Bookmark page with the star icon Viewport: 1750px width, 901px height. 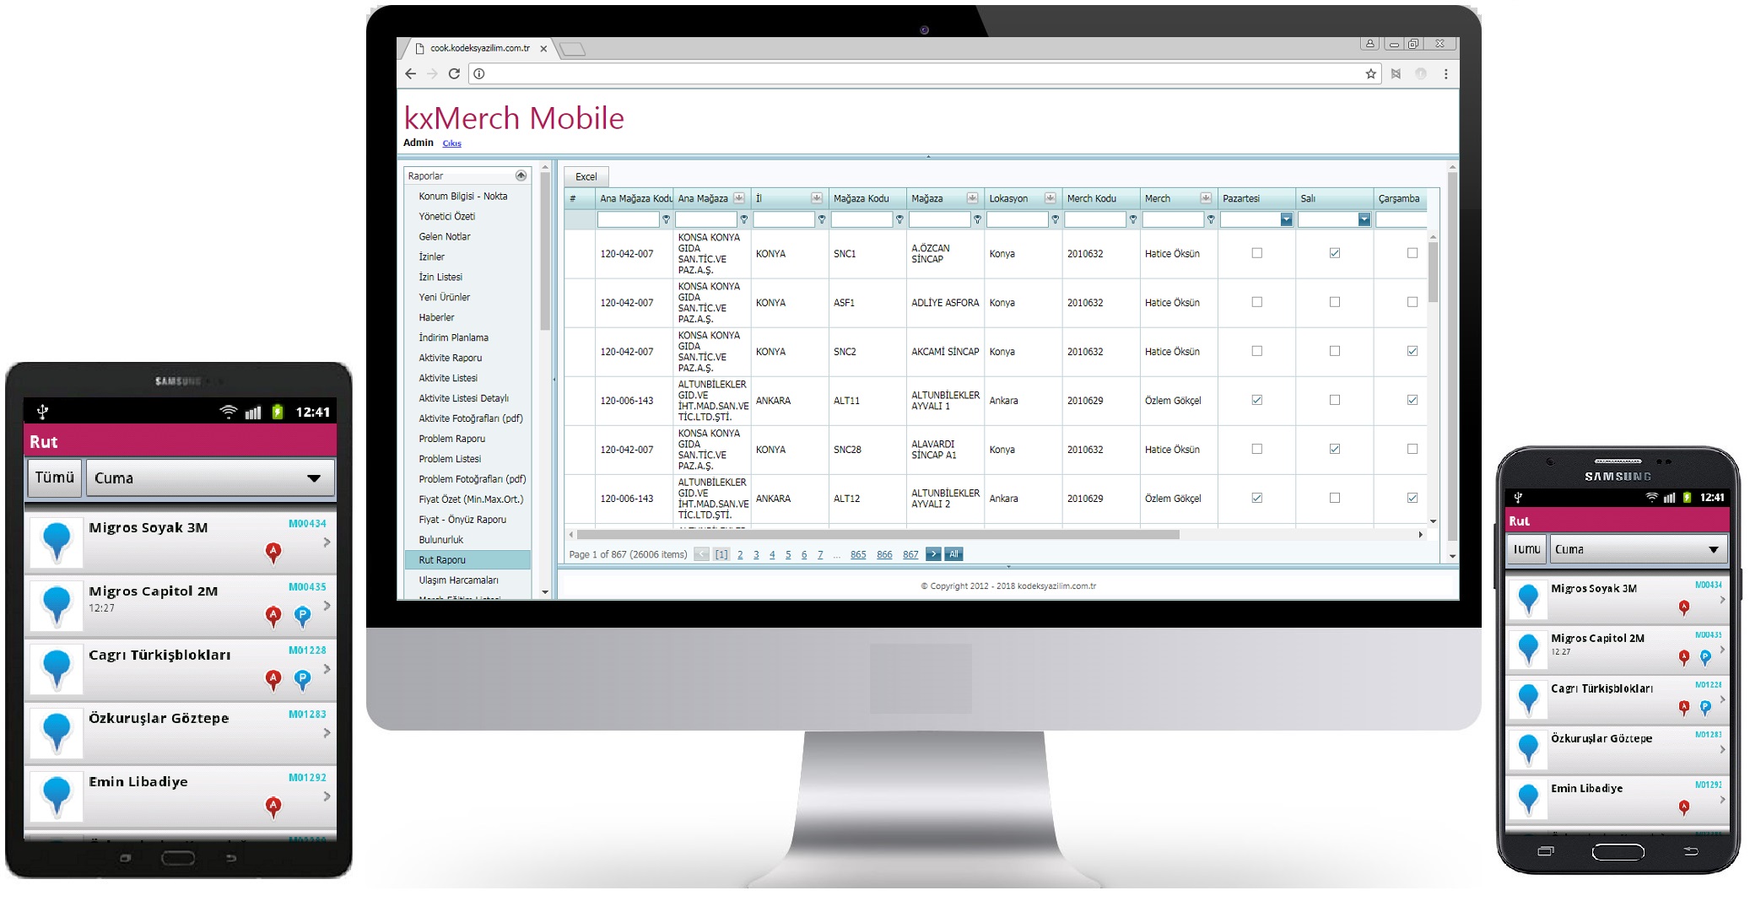click(1370, 74)
